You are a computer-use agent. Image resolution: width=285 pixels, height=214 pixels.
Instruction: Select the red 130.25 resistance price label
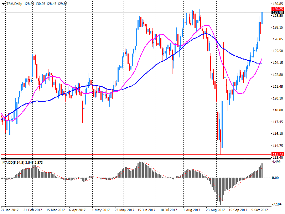(x=278, y=9)
